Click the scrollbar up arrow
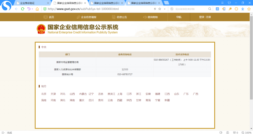The width and height of the screenshot is (253, 134). click(251, 15)
